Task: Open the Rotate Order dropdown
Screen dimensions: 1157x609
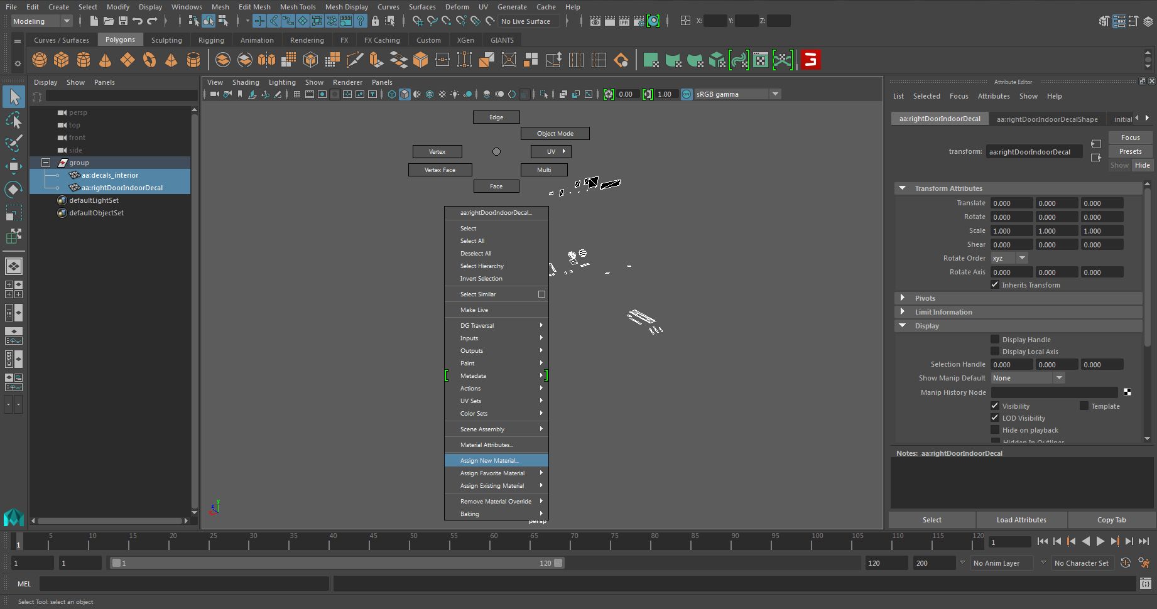Action: point(1009,258)
